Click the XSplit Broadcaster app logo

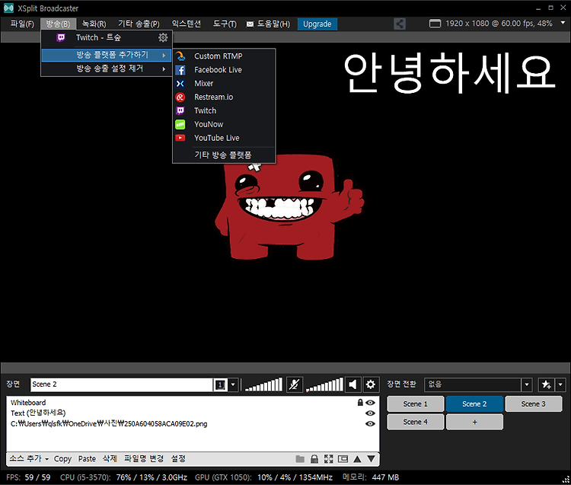[8, 8]
